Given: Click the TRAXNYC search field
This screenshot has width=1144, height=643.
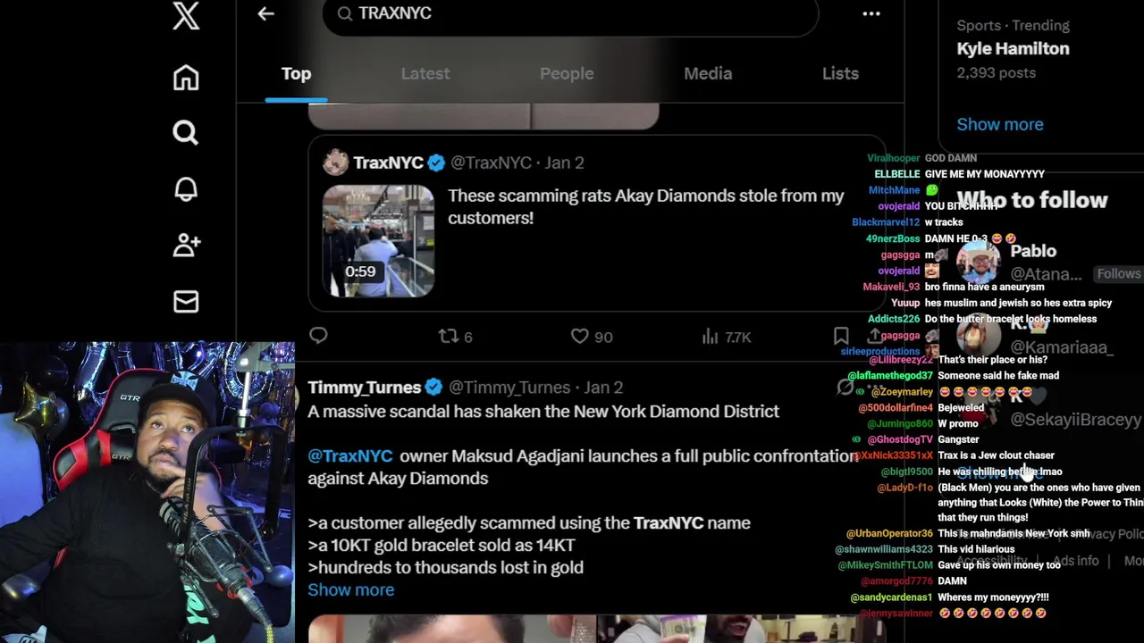Looking at the screenshot, I should (x=570, y=14).
